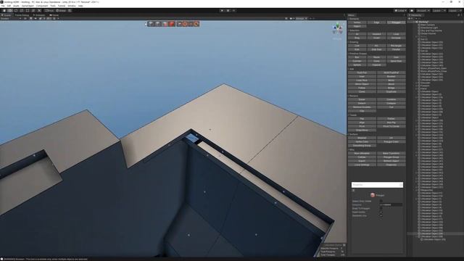Select Polygon element mode
The height and width of the screenshot is (261, 464).
(397, 22)
